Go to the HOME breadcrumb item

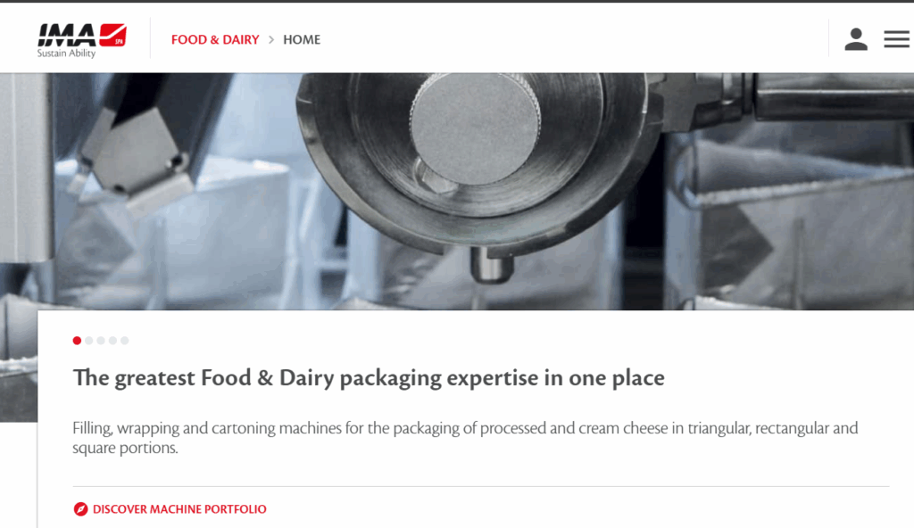tap(302, 40)
